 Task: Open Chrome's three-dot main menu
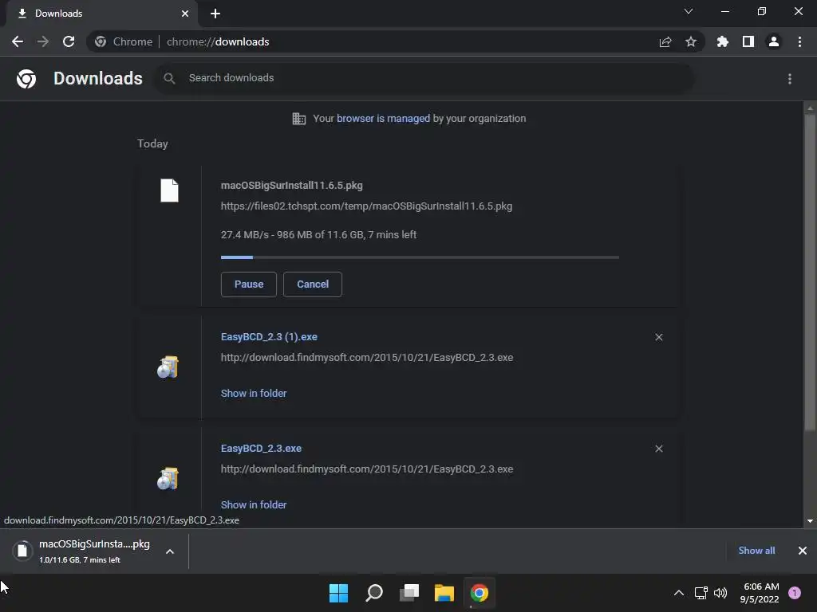tap(799, 41)
